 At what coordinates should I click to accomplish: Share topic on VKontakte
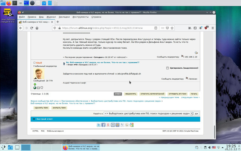point(113,125)
